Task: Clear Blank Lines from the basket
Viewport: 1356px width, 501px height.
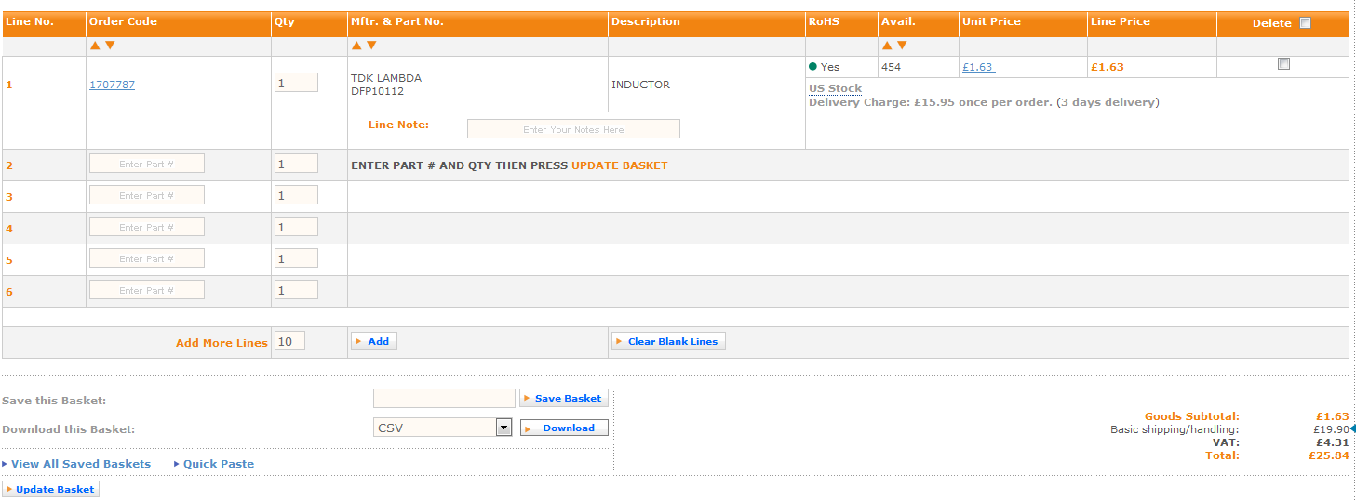Action: tap(667, 341)
